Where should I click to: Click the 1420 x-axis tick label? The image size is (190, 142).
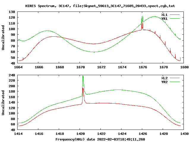coord(80,134)
